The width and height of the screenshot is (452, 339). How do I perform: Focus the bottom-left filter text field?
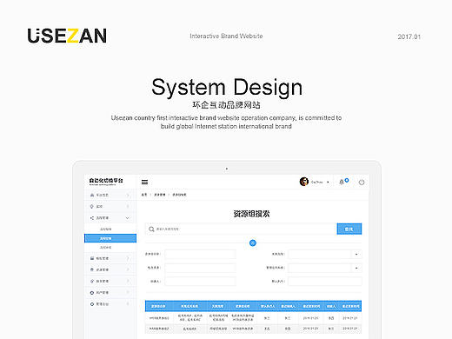point(200,281)
